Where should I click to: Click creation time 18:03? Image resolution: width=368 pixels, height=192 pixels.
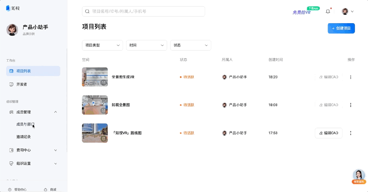[x=273, y=105]
